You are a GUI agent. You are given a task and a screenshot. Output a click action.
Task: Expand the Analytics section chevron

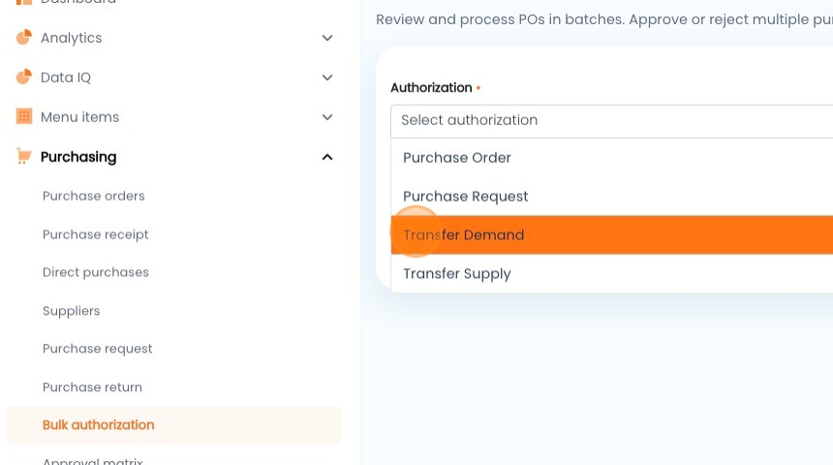(327, 38)
